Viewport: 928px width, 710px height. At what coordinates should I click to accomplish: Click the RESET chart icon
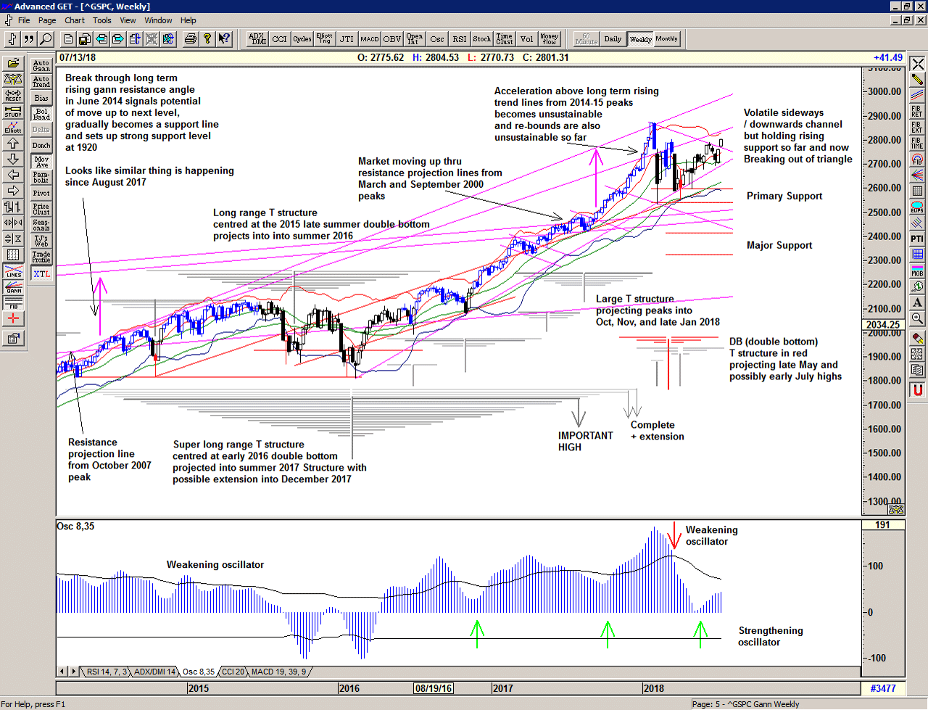[x=13, y=95]
